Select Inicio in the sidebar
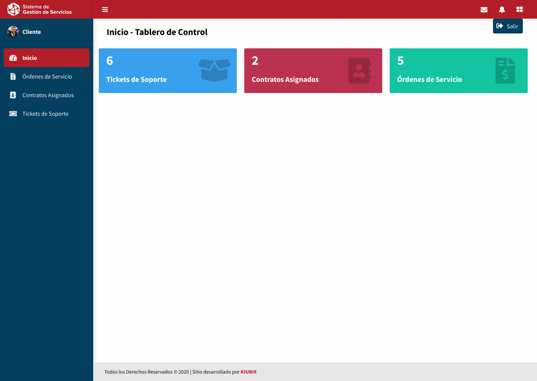This screenshot has height=381, width=537. [47, 58]
